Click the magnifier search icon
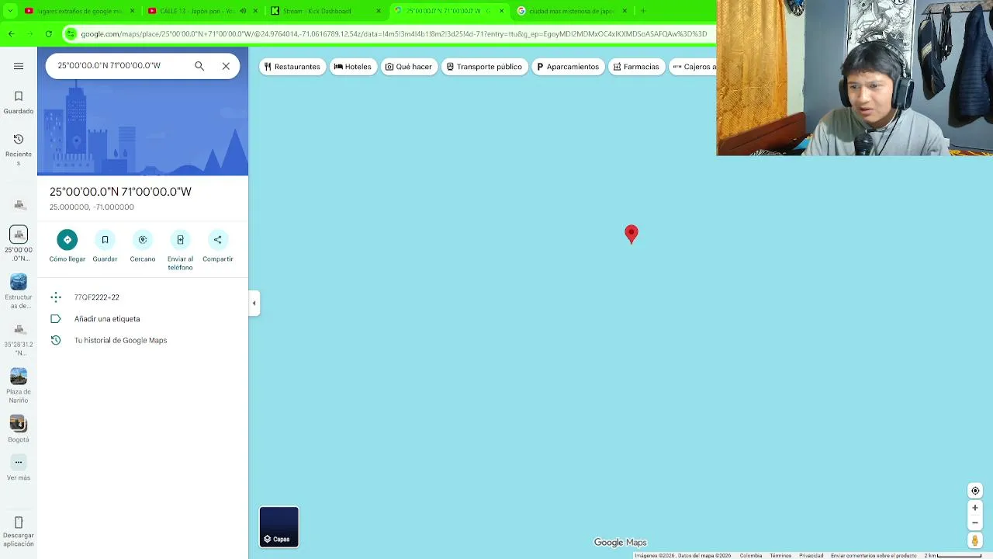The width and height of the screenshot is (993, 559). click(x=199, y=66)
